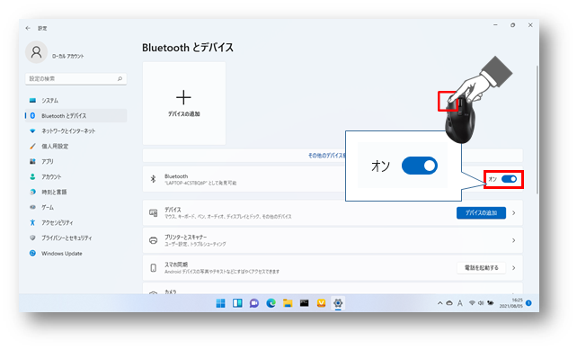Image resolution: width=577 pixels, height=350 pixels.
Task: Click the OneDrive cloud tray icon
Action: (x=449, y=303)
